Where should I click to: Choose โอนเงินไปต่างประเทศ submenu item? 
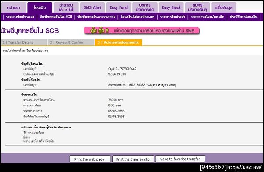point(138,17)
